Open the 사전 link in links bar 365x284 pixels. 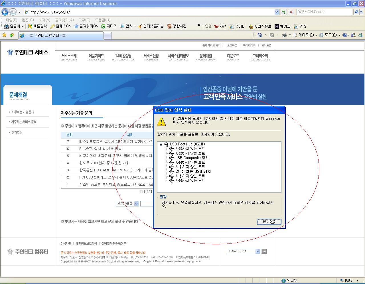click(220, 26)
